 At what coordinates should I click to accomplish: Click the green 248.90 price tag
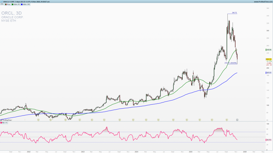click(x=268, y=49)
